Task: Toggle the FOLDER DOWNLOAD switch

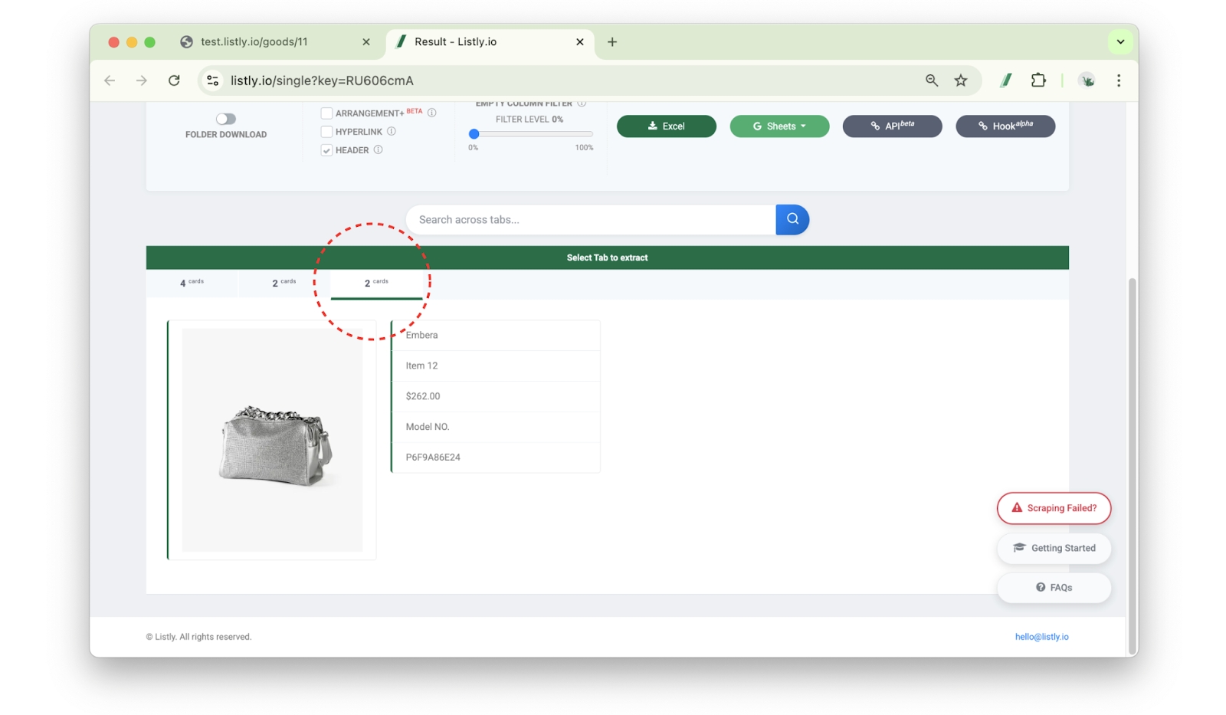Action: [225, 119]
